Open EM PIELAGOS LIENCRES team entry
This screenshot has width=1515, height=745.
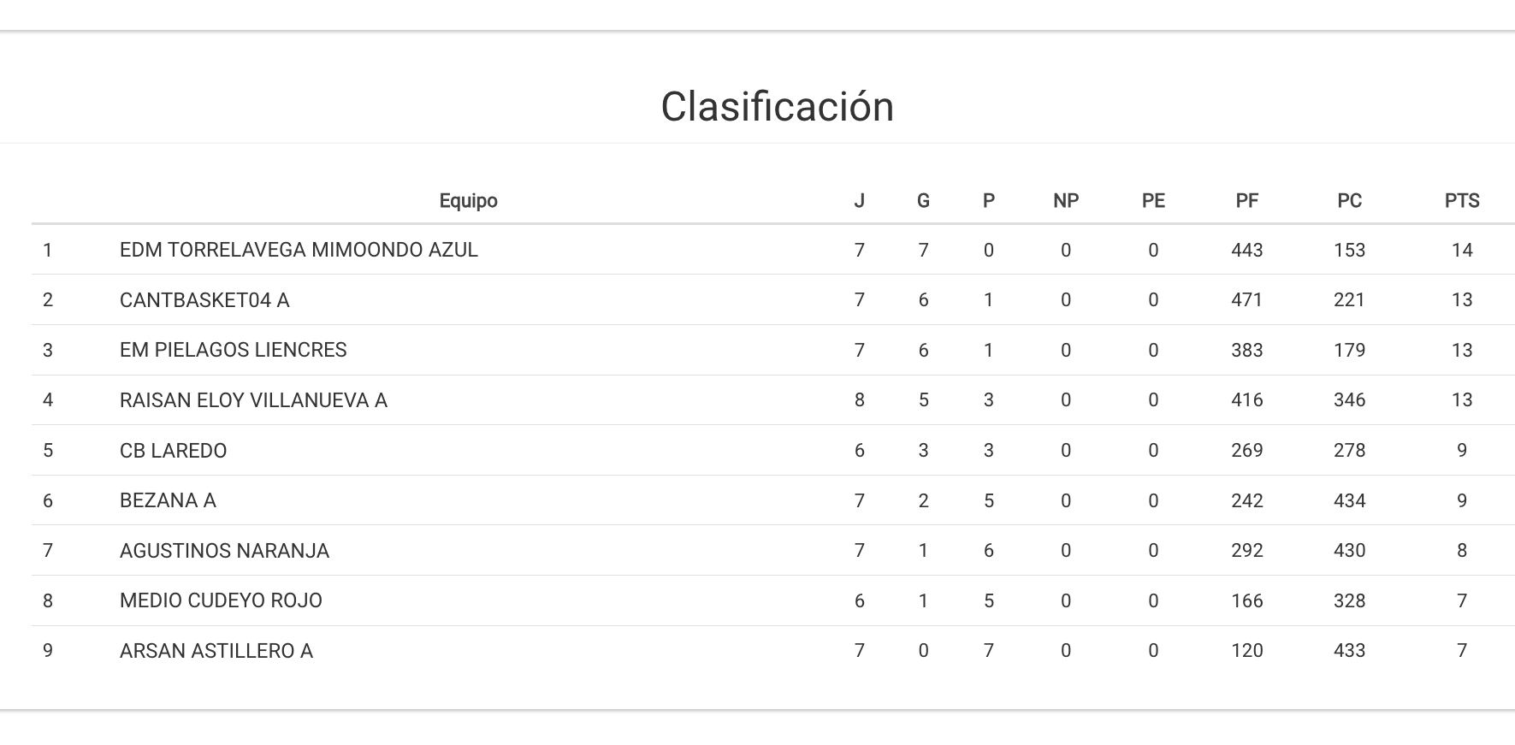(x=233, y=350)
